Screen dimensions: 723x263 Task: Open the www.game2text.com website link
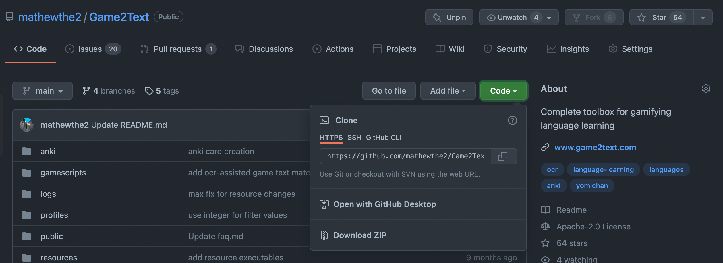click(x=595, y=147)
